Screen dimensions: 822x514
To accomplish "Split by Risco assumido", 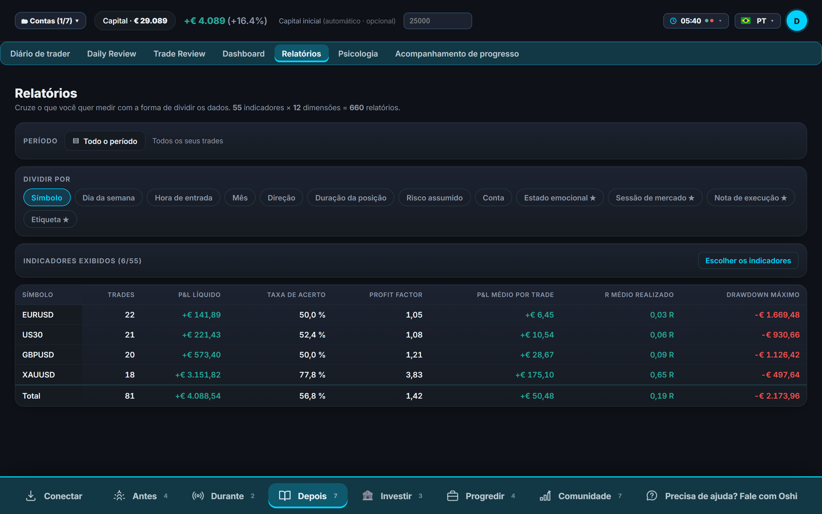I will pyautogui.click(x=435, y=197).
